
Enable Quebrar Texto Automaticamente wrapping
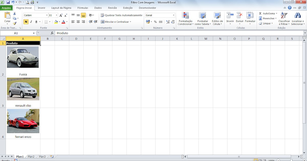point(121,15)
